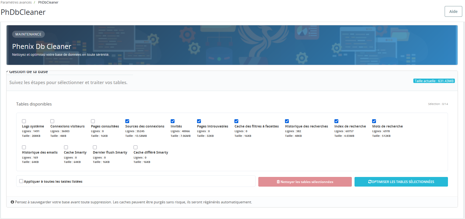Click refresh icon on Optimiser button
The image size is (465, 219).
[x=370, y=182]
